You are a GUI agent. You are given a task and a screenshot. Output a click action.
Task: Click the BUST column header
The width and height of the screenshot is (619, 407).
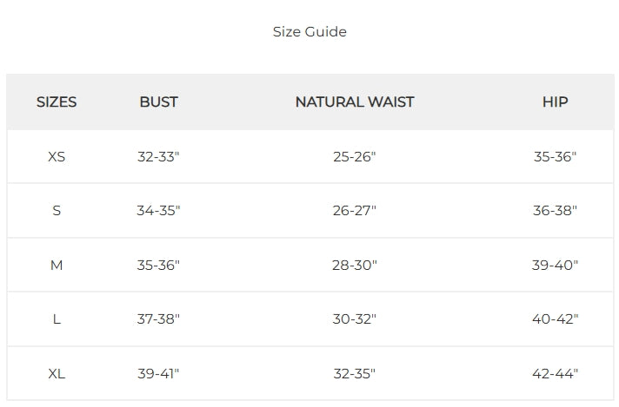coord(158,102)
